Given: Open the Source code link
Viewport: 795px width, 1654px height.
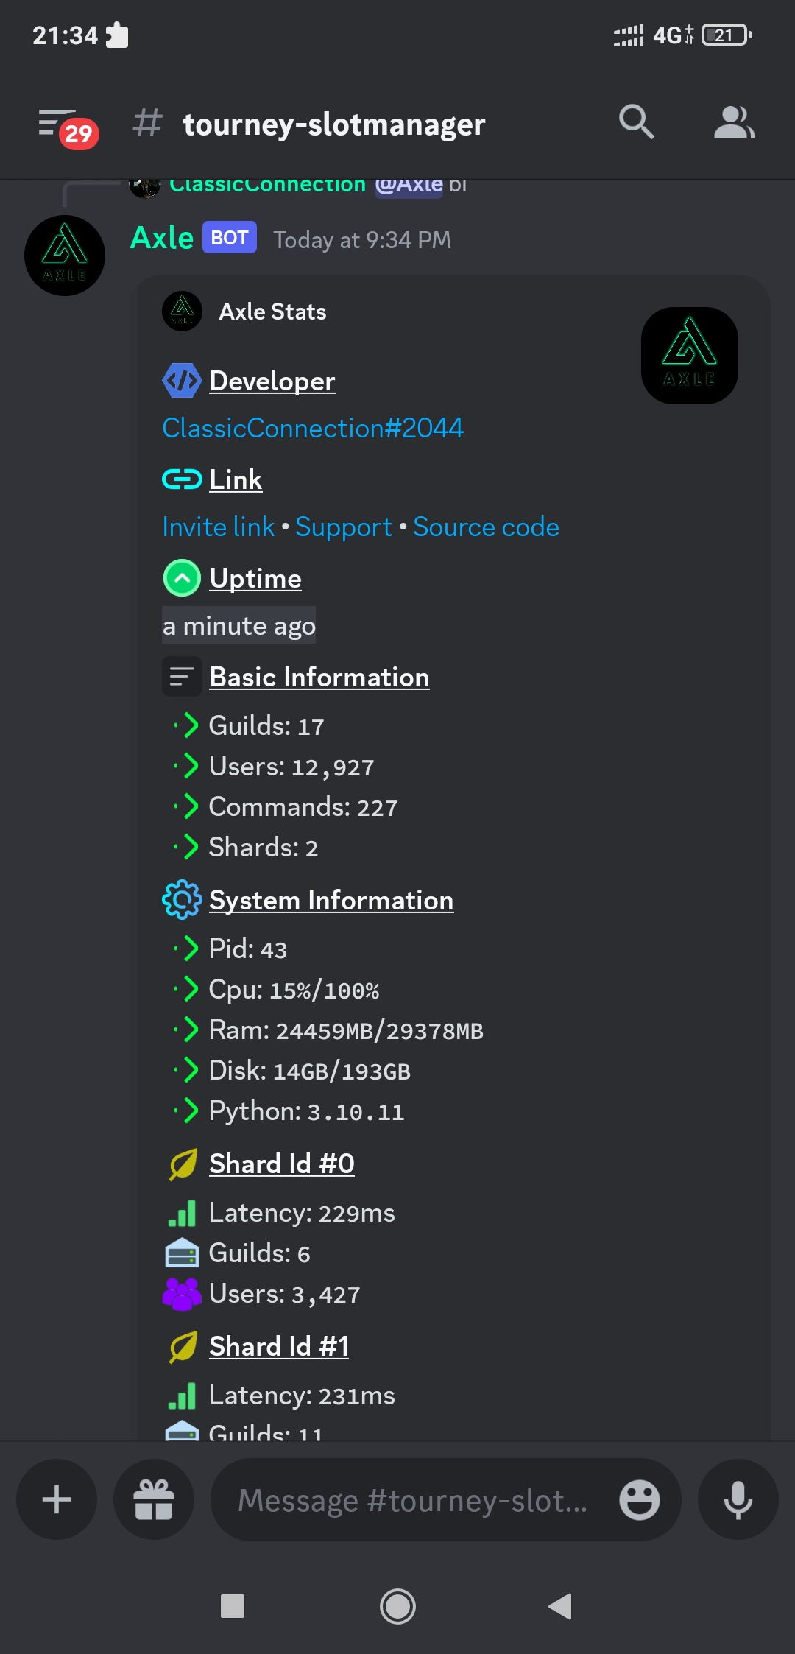Looking at the screenshot, I should click(x=486, y=527).
